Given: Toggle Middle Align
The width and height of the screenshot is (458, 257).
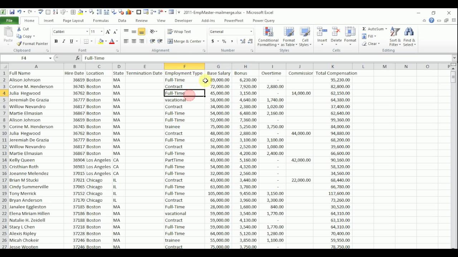Looking at the screenshot, I should (x=134, y=32).
